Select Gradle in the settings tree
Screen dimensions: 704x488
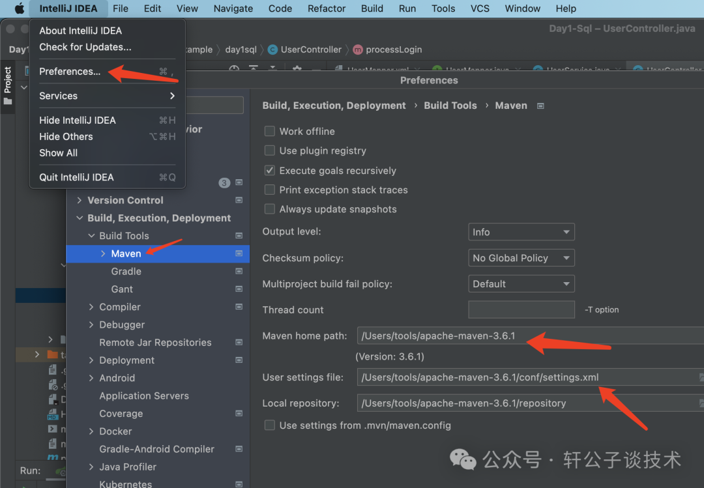[126, 272]
